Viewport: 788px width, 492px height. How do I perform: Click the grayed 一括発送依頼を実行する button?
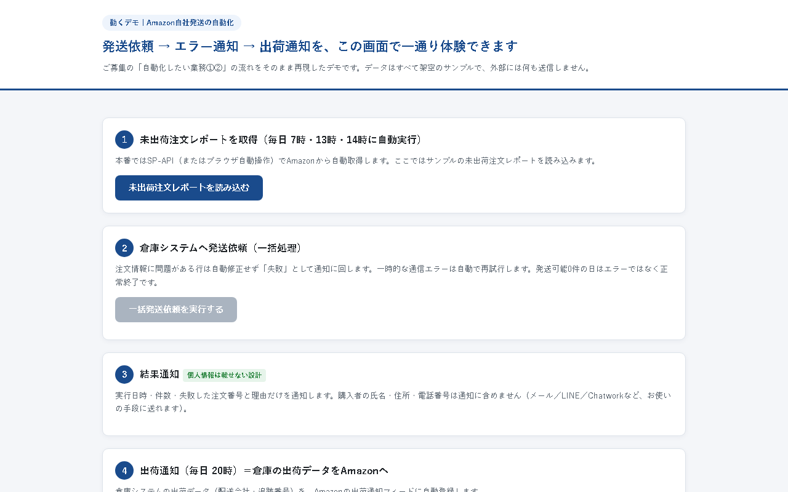click(176, 309)
